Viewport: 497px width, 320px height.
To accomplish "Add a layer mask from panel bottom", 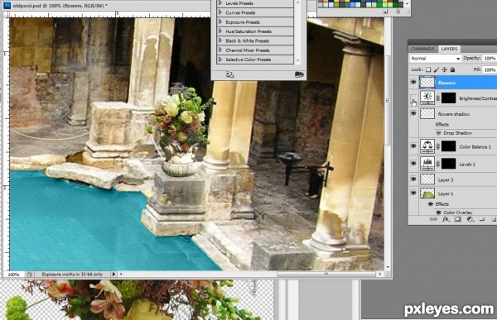I will (x=457, y=219).
